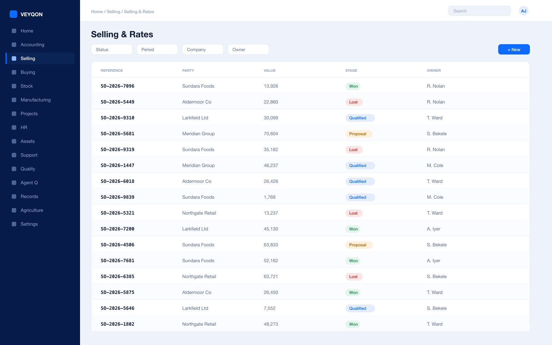Viewport: 552px width, 345px height.
Task: Open the Manufacturing module label
Action: click(x=36, y=100)
